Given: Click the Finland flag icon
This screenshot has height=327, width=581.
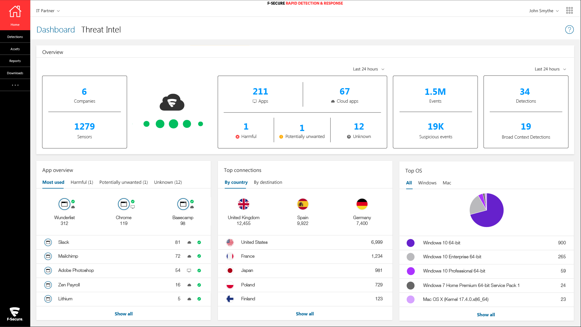Looking at the screenshot, I should [230, 299].
